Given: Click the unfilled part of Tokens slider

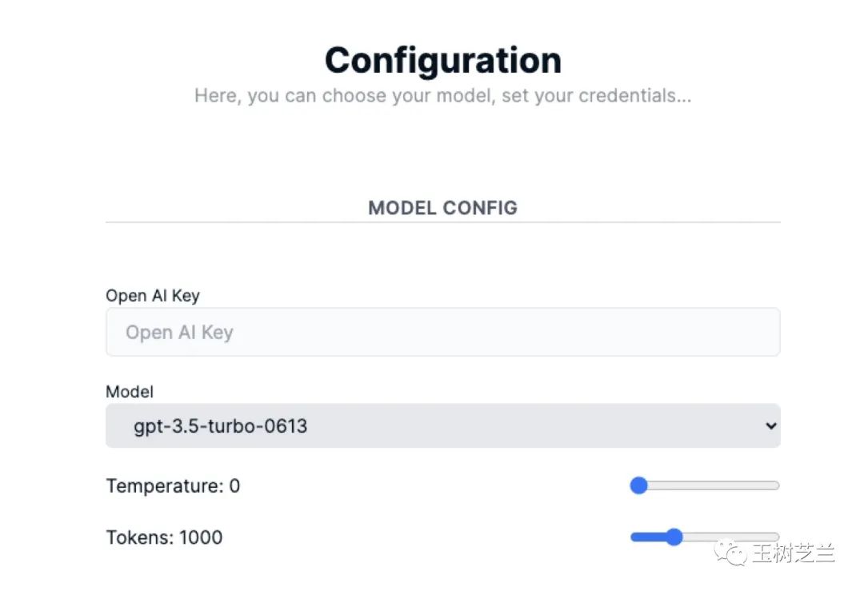Looking at the screenshot, I should pos(728,537).
